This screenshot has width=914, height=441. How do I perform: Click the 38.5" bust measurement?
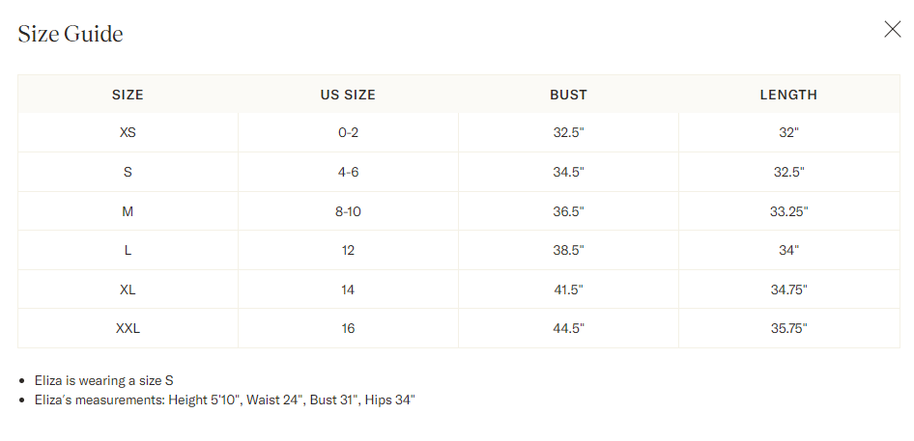(568, 251)
